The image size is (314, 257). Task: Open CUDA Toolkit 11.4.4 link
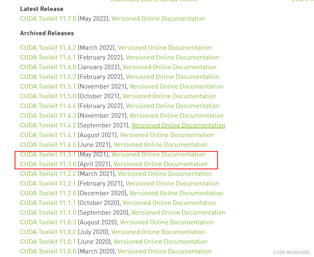coord(48,106)
